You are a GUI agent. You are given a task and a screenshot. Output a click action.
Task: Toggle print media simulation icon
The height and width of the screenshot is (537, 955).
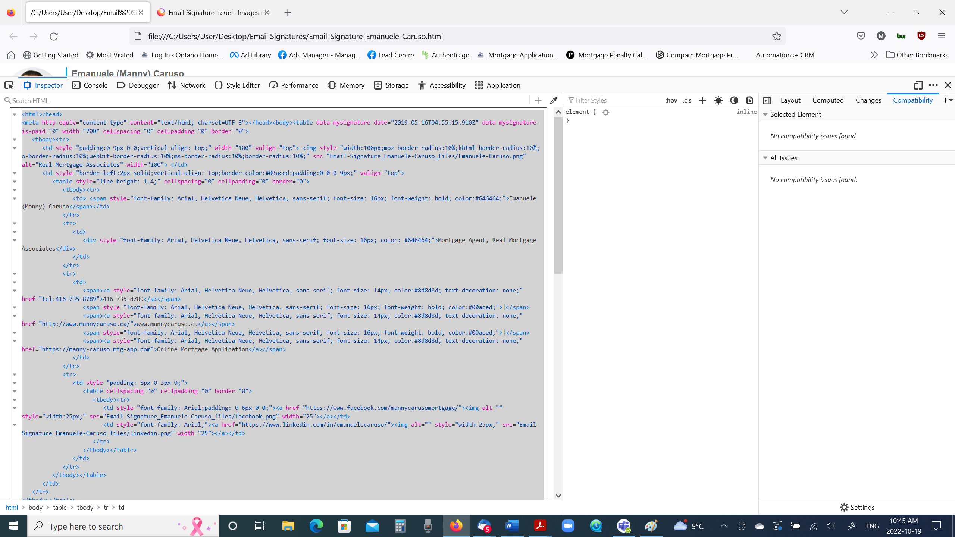(x=750, y=100)
